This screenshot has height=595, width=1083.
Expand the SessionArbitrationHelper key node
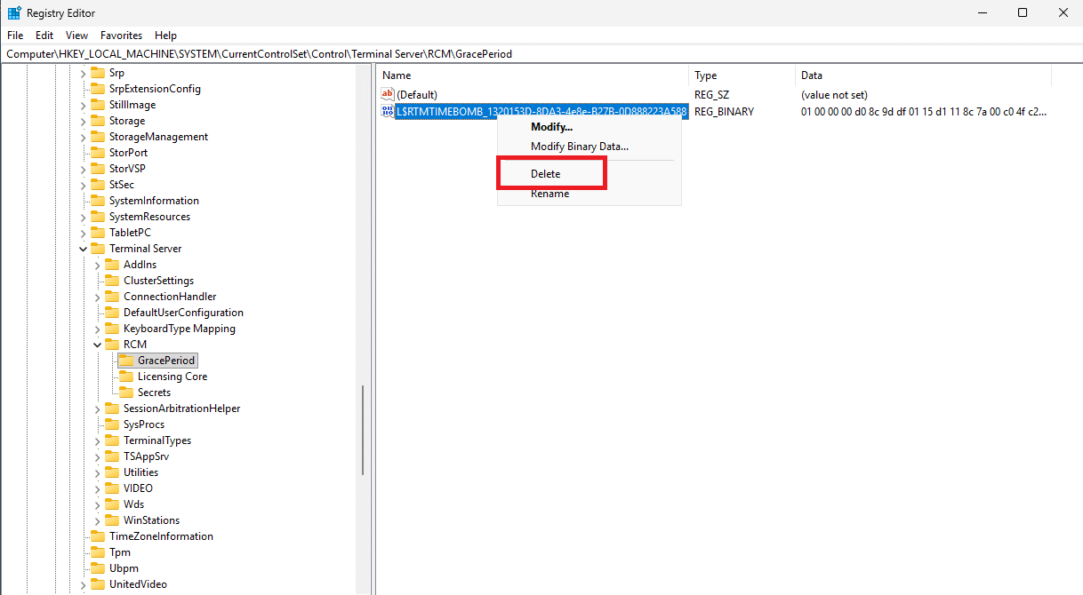coord(98,409)
